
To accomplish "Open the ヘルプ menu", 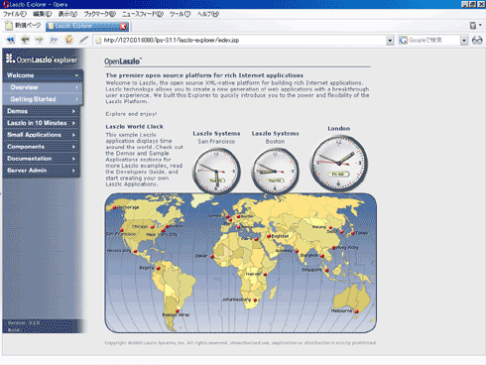I will pyautogui.click(x=208, y=14).
